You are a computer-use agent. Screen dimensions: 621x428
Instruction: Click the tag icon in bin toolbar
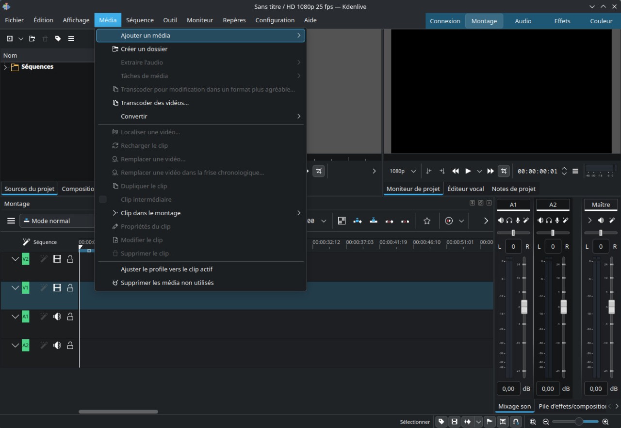(58, 39)
